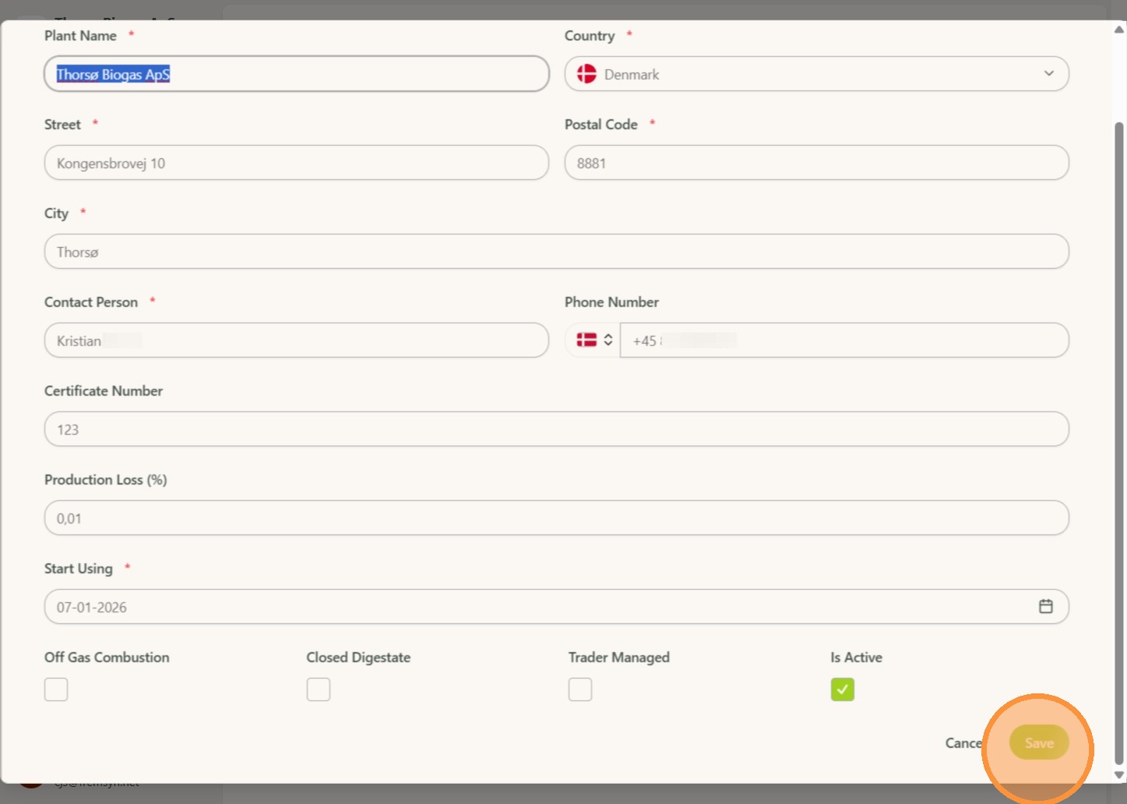
Task: Click the City label
Action: [x=56, y=213]
